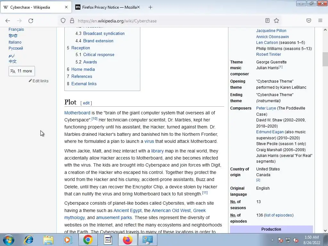Open Robert Tinkler link in infobox

click(269, 54)
